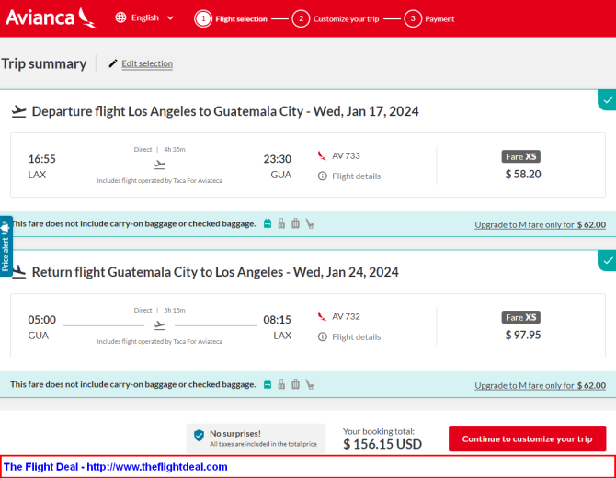
Task: Upgrade departure flight to M fare $62.00
Action: click(x=540, y=224)
